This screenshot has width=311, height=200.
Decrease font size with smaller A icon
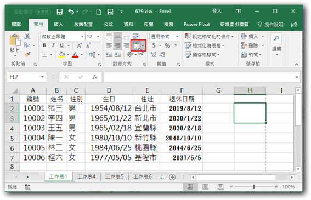point(88,45)
